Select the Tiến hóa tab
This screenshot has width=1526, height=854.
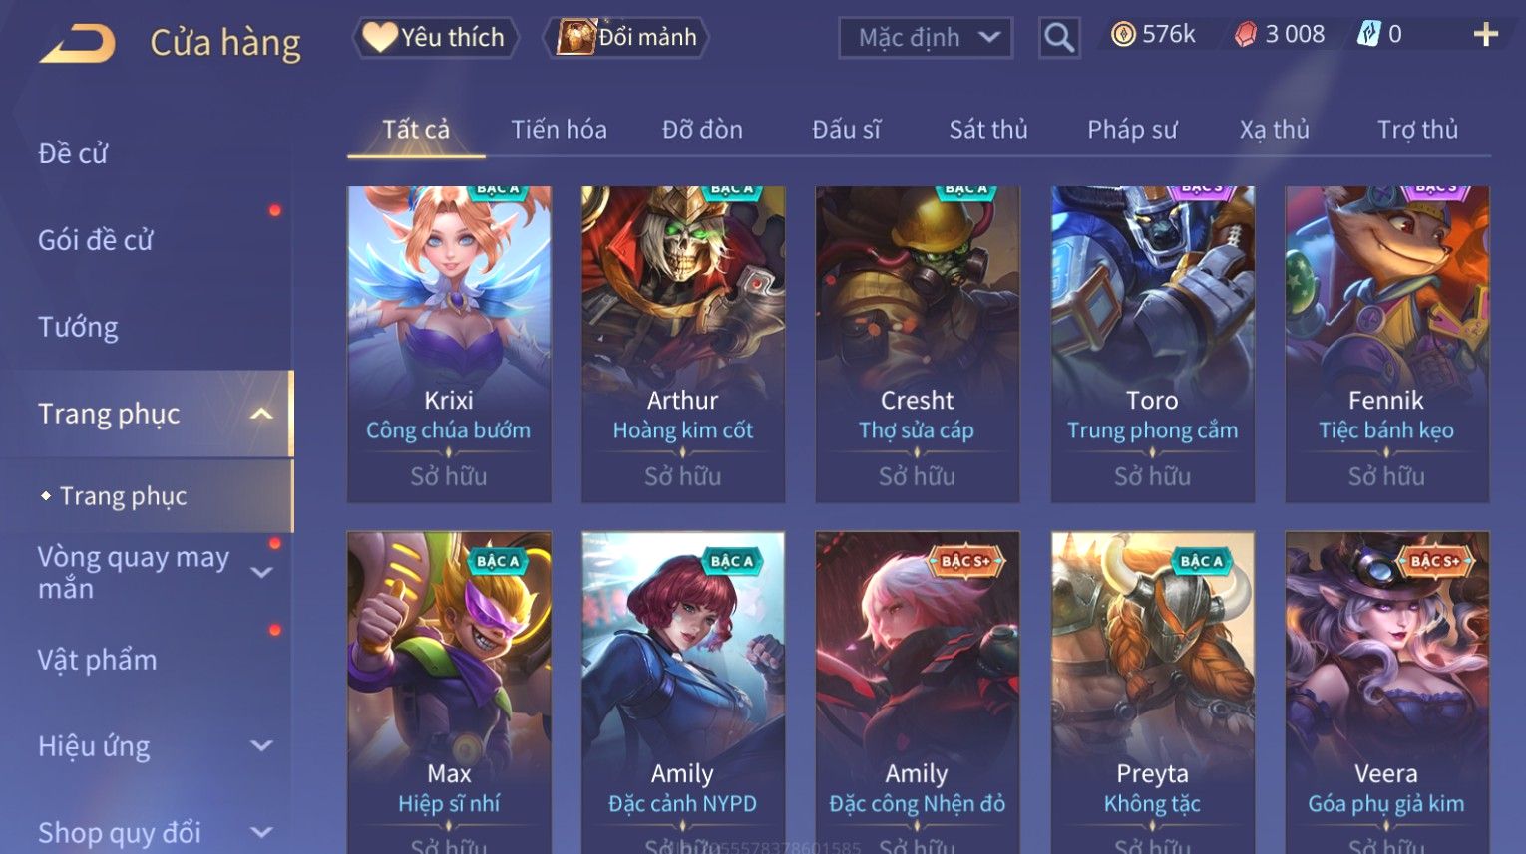559,130
